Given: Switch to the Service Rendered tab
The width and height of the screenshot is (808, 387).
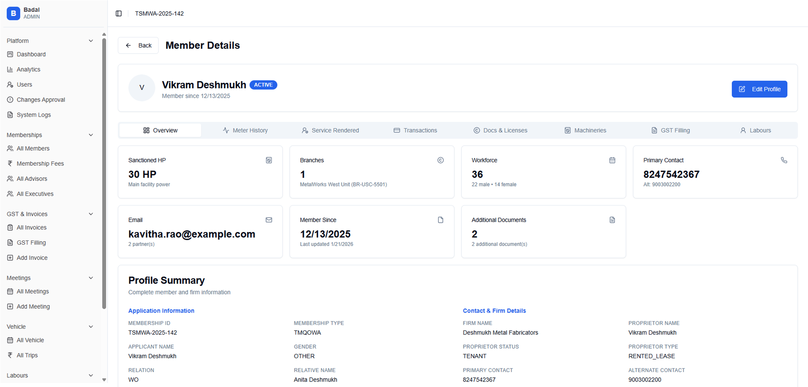Looking at the screenshot, I should [330, 130].
